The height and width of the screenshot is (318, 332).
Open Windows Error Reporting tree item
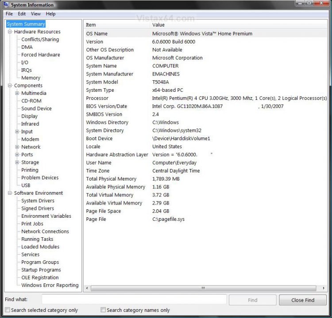coord(50,285)
